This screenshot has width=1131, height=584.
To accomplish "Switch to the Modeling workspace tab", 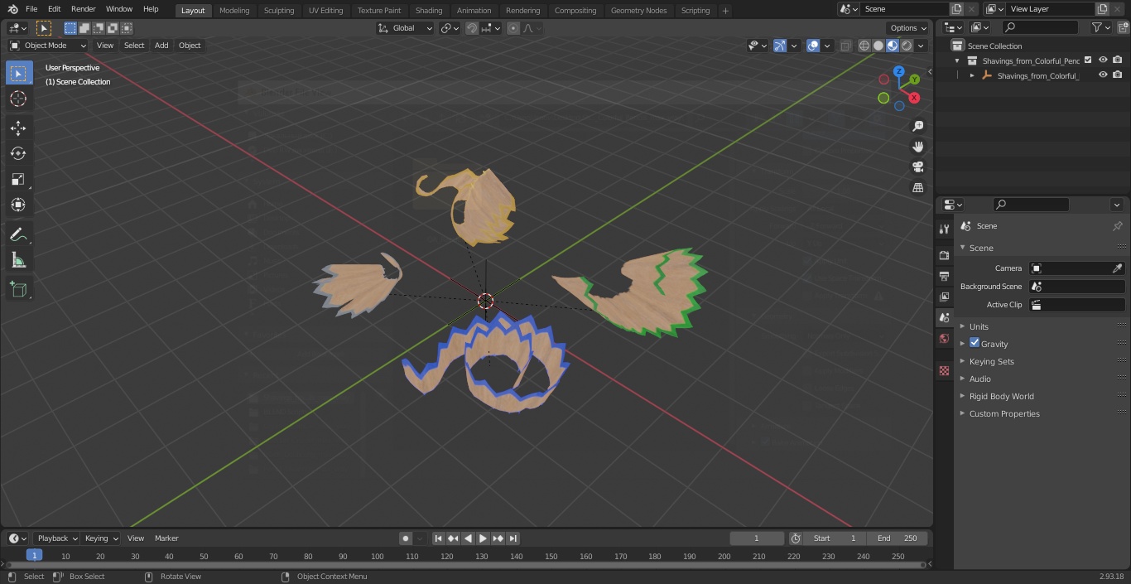I will click(x=234, y=11).
